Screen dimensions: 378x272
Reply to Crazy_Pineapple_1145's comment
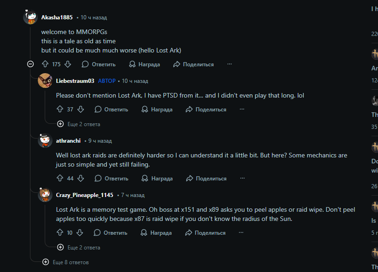point(111,233)
